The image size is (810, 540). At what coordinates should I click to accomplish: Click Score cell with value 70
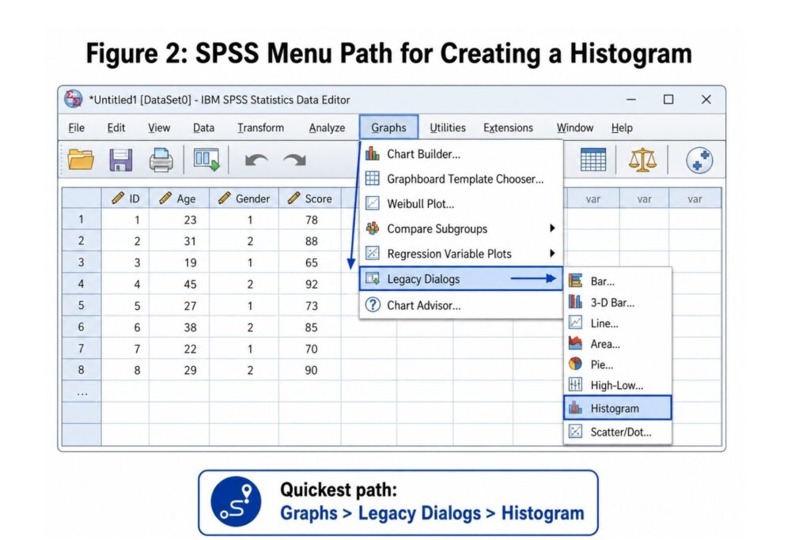click(310, 349)
